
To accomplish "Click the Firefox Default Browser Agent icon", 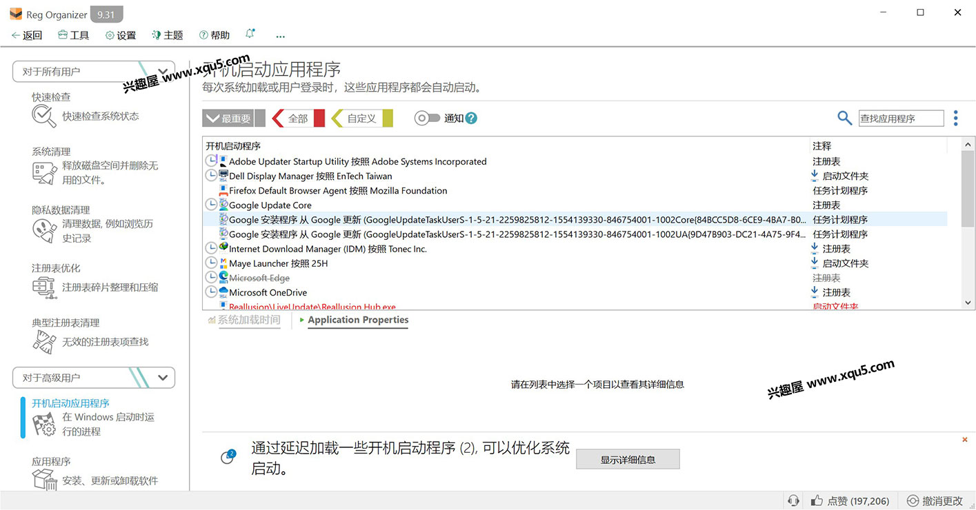I will tap(223, 190).
